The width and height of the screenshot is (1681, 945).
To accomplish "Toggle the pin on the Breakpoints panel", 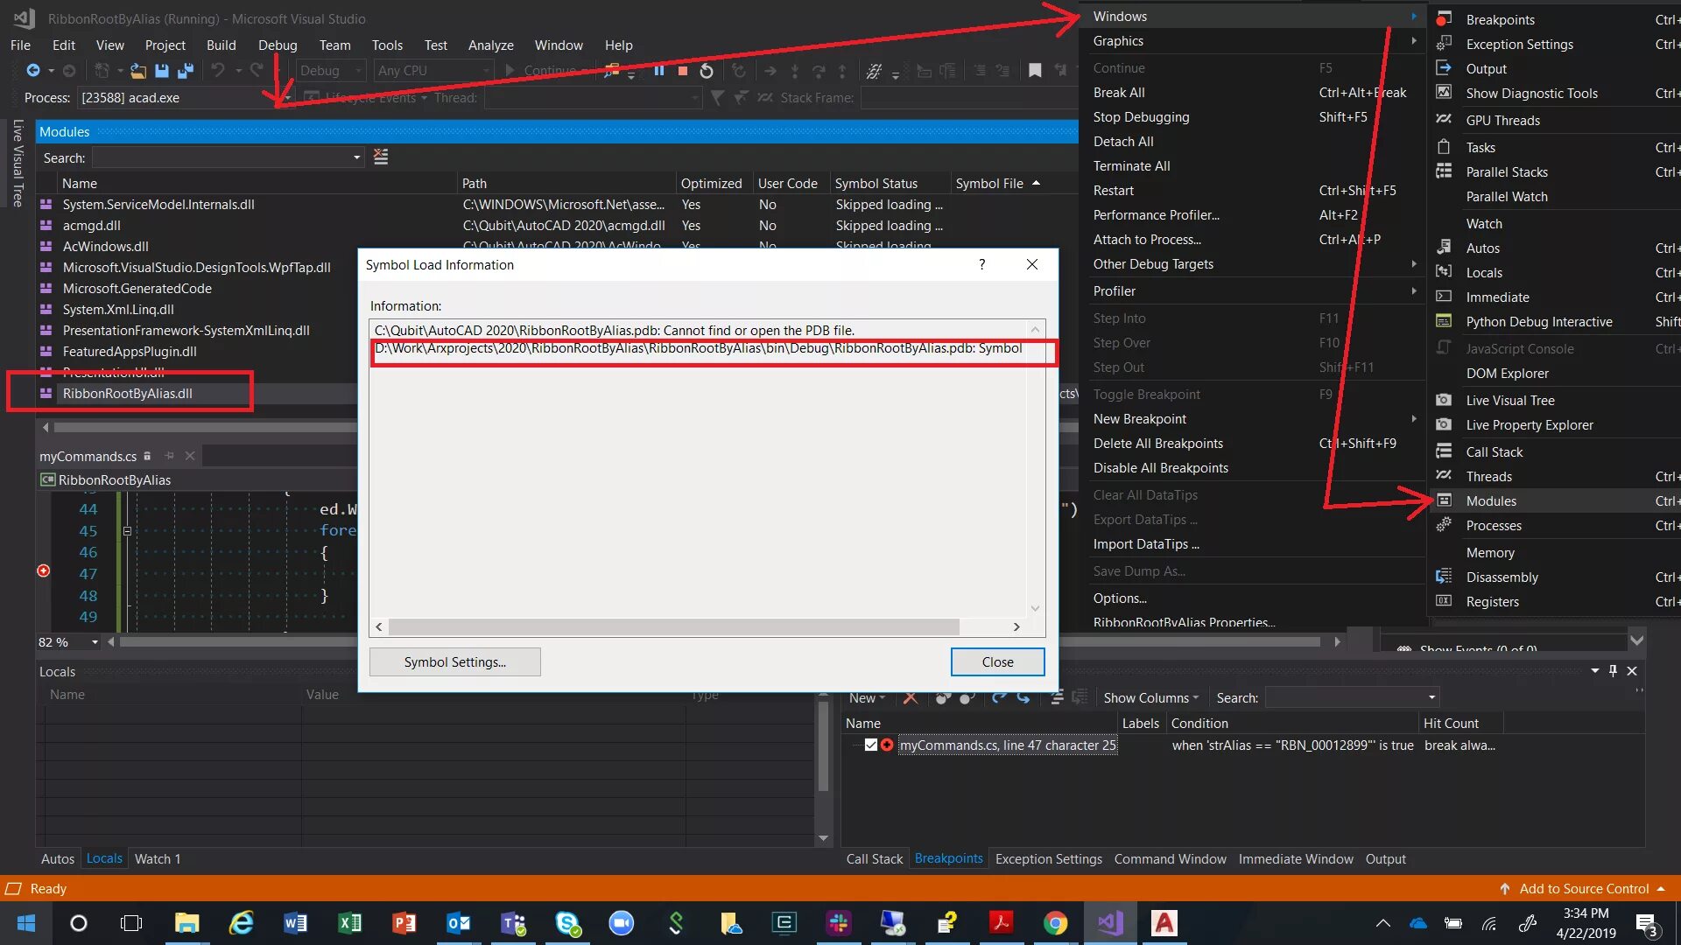I will [x=1613, y=671].
